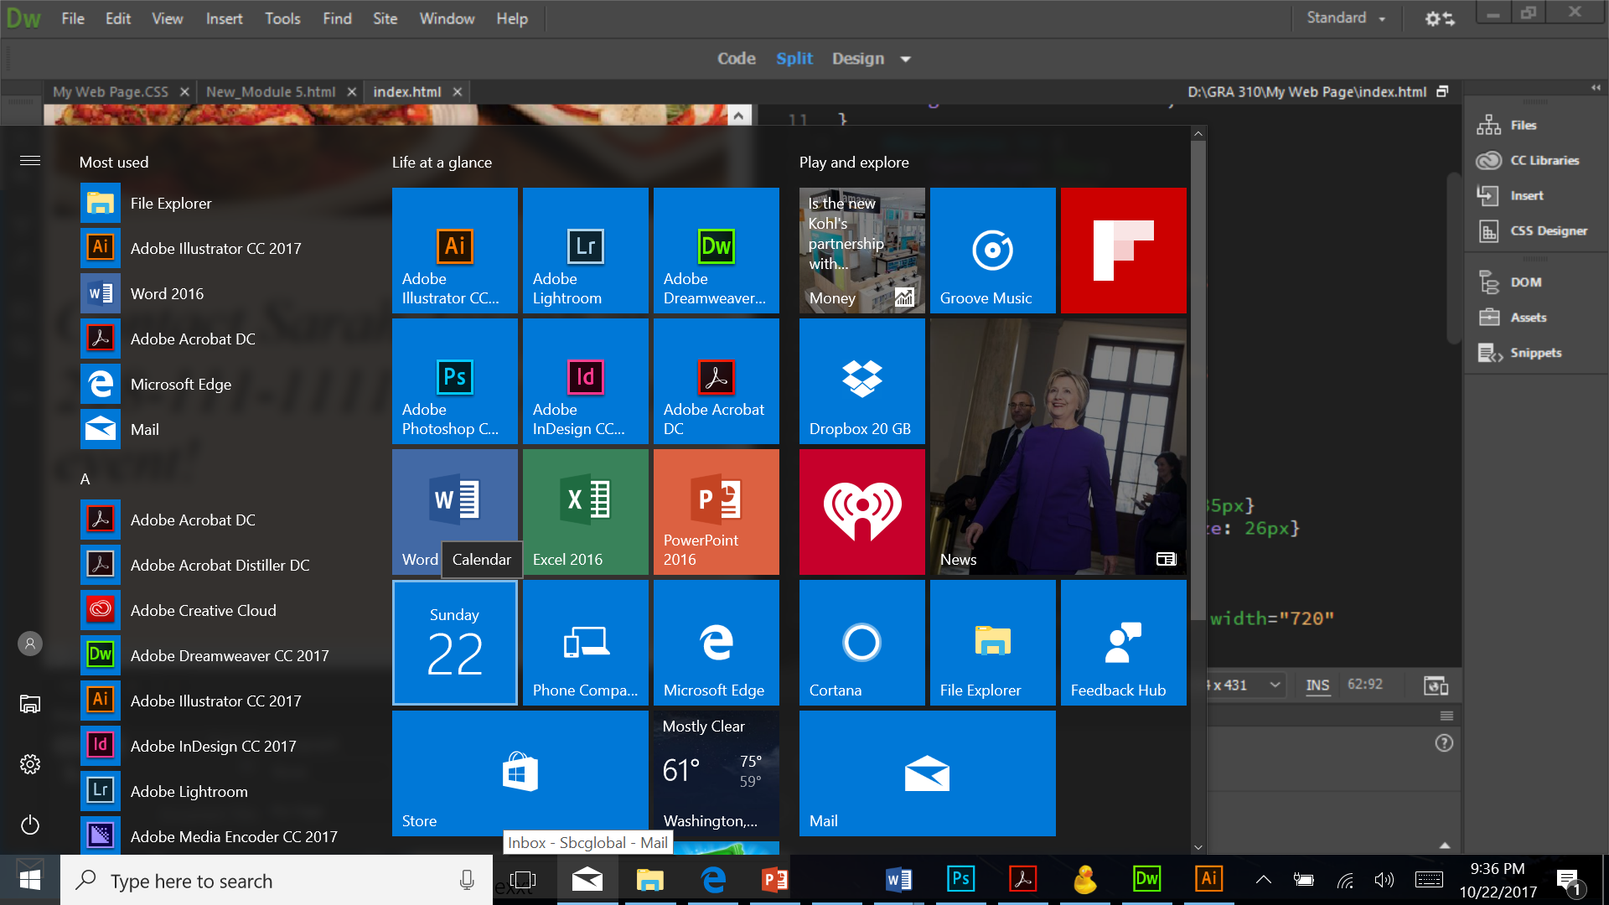This screenshot has width=1609, height=905.
Task: Open PowerPoint 2016 tile
Action: (717, 512)
